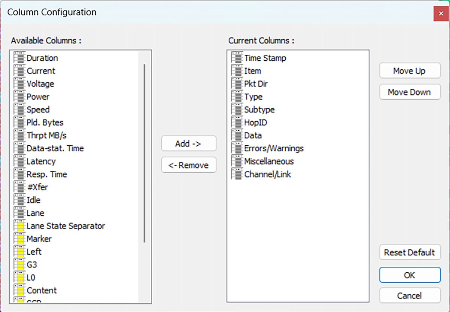
Task: Click the Move Down button
Action: [410, 92]
